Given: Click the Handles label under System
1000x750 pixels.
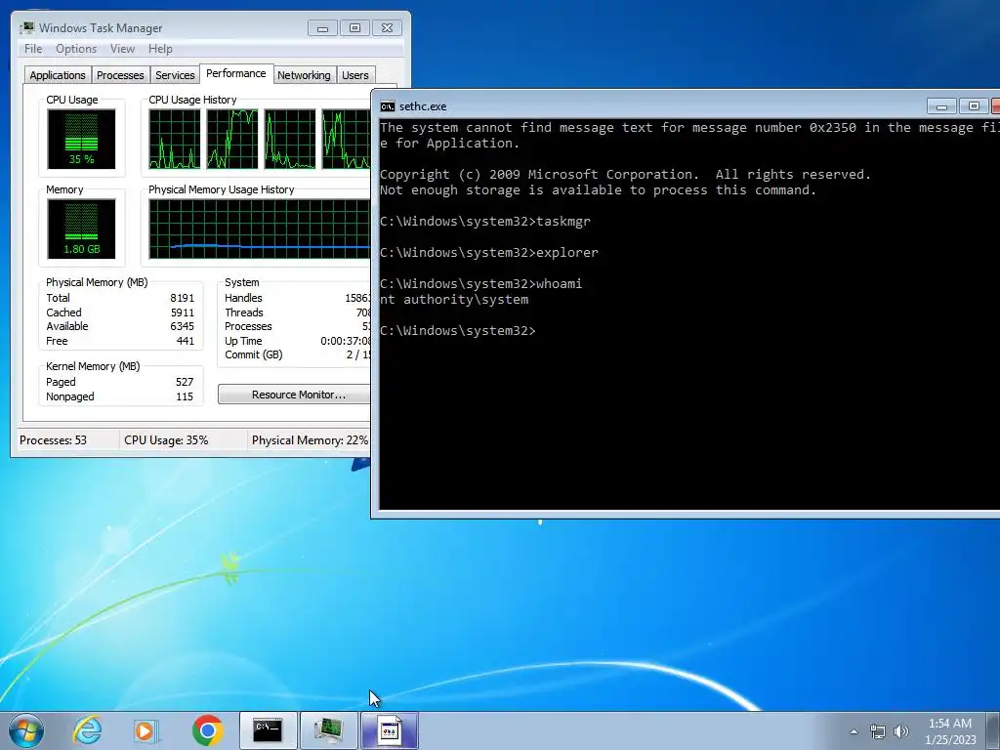Looking at the screenshot, I should click(x=243, y=298).
